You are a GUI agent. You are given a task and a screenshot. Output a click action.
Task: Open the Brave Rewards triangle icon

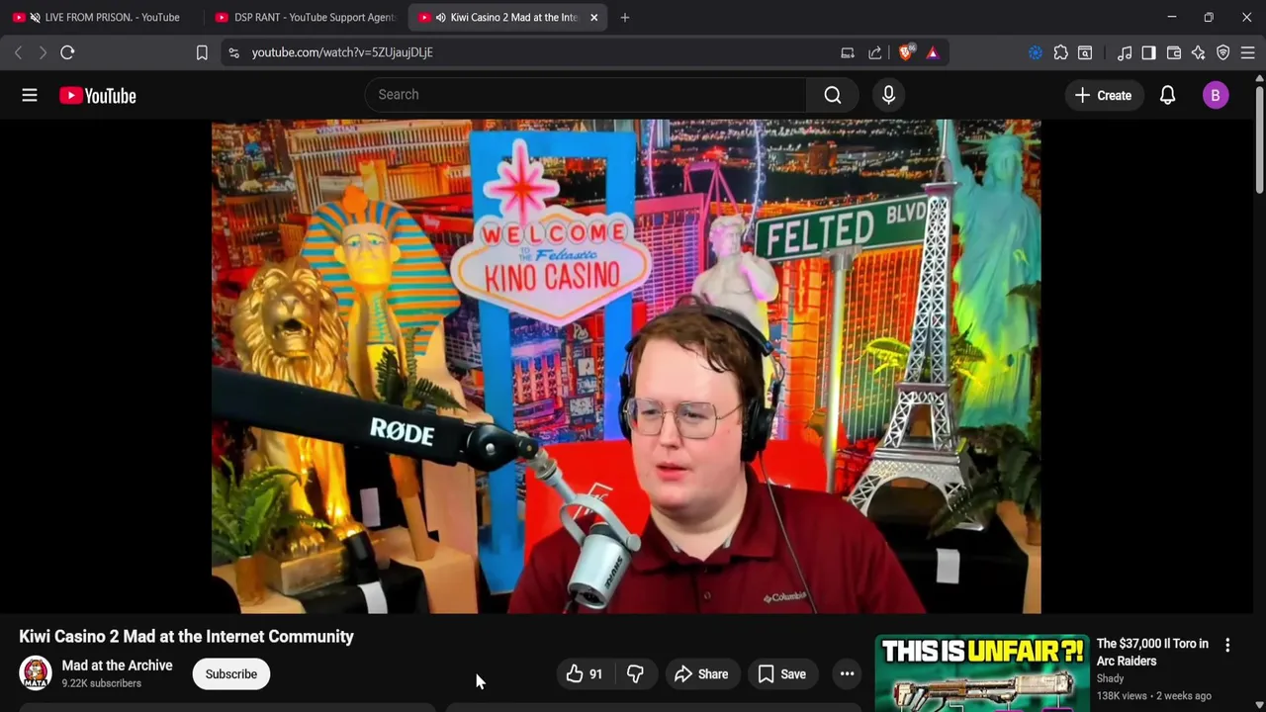point(932,52)
